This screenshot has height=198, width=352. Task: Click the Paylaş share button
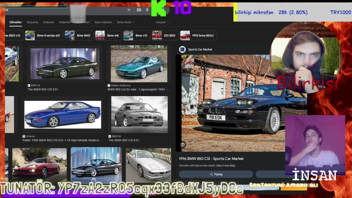[x=216, y=174]
